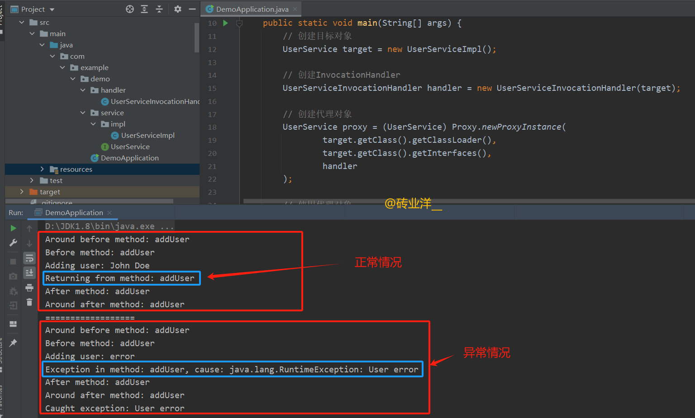Close the DemoApplication.java editor tab
This screenshot has height=418, width=695.
[x=295, y=9]
